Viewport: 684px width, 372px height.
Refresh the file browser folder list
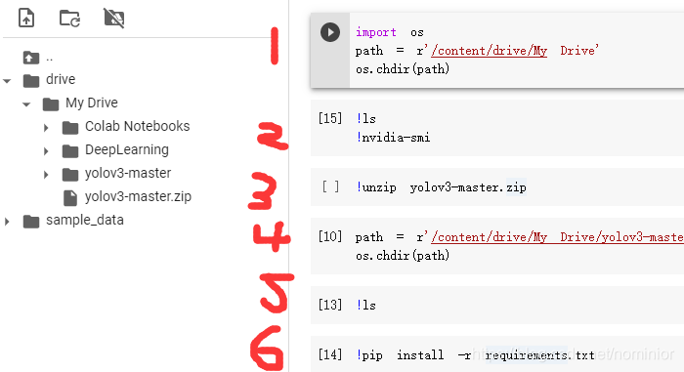pos(69,19)
